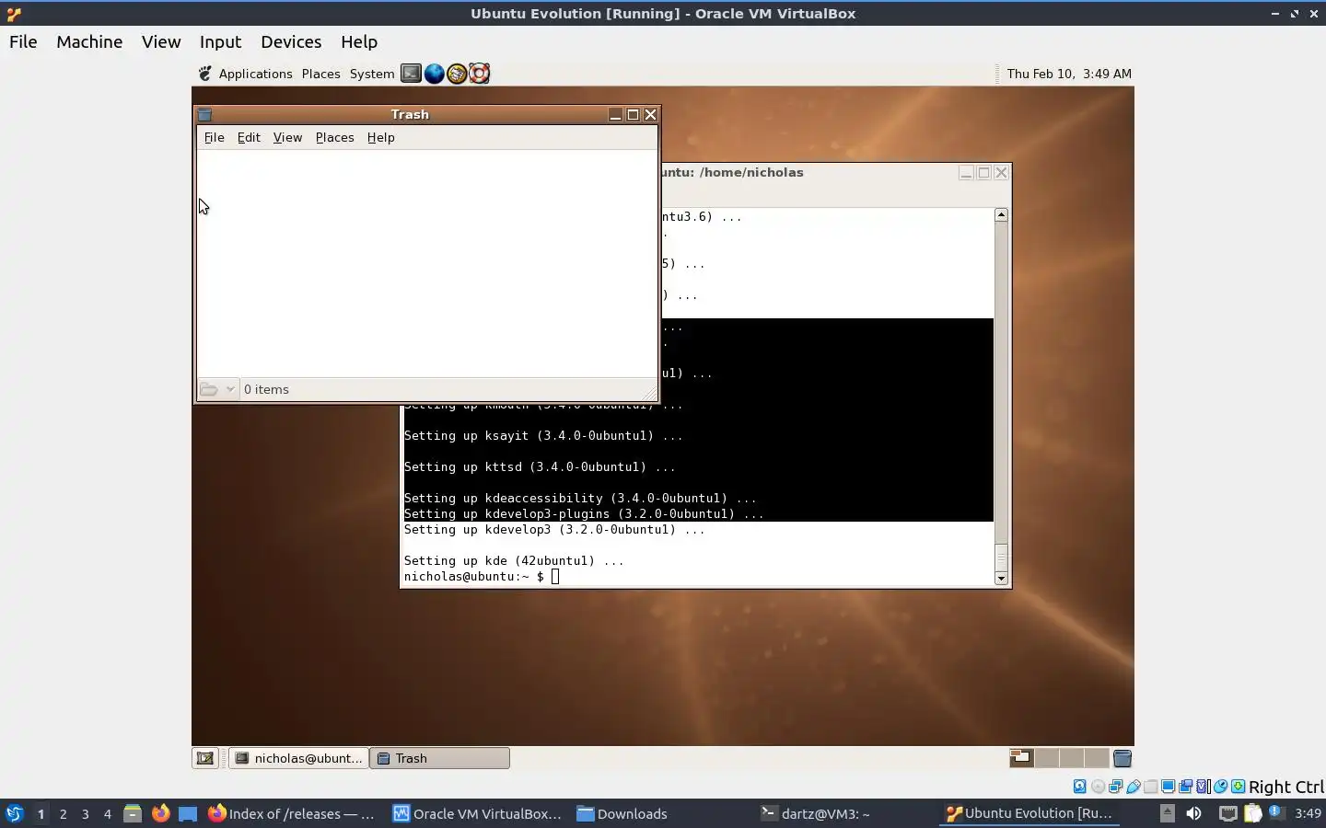Click the Trash window title icon
Viewport: 1326px width, 828px height.
point(205,115)
